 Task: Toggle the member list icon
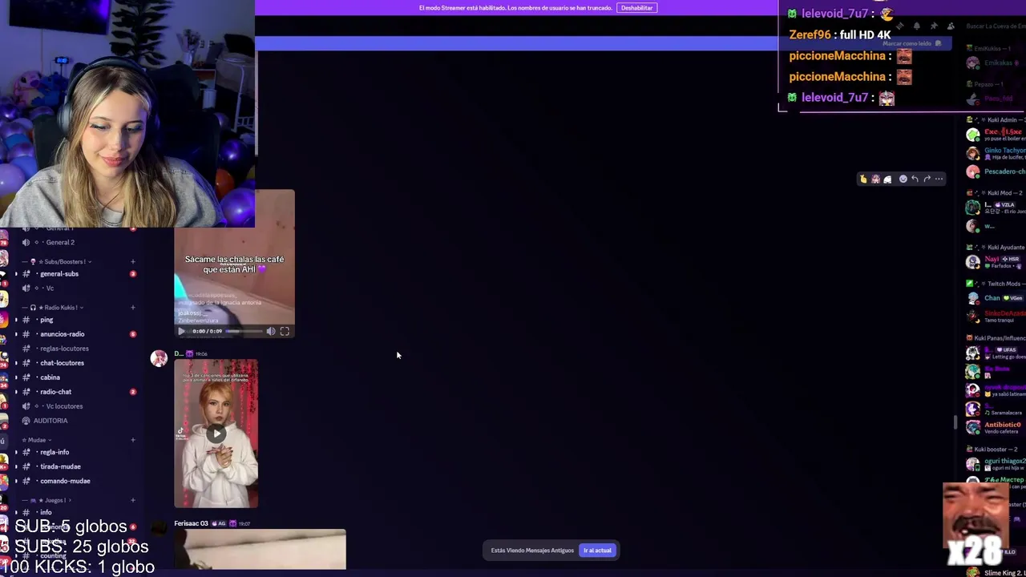coord(951,26)
